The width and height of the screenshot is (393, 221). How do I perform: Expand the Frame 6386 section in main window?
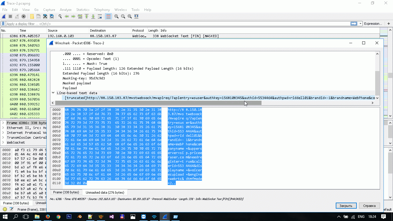coord(3,123)
